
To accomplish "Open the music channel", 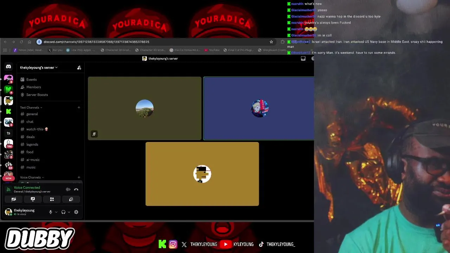I will 50,167.
